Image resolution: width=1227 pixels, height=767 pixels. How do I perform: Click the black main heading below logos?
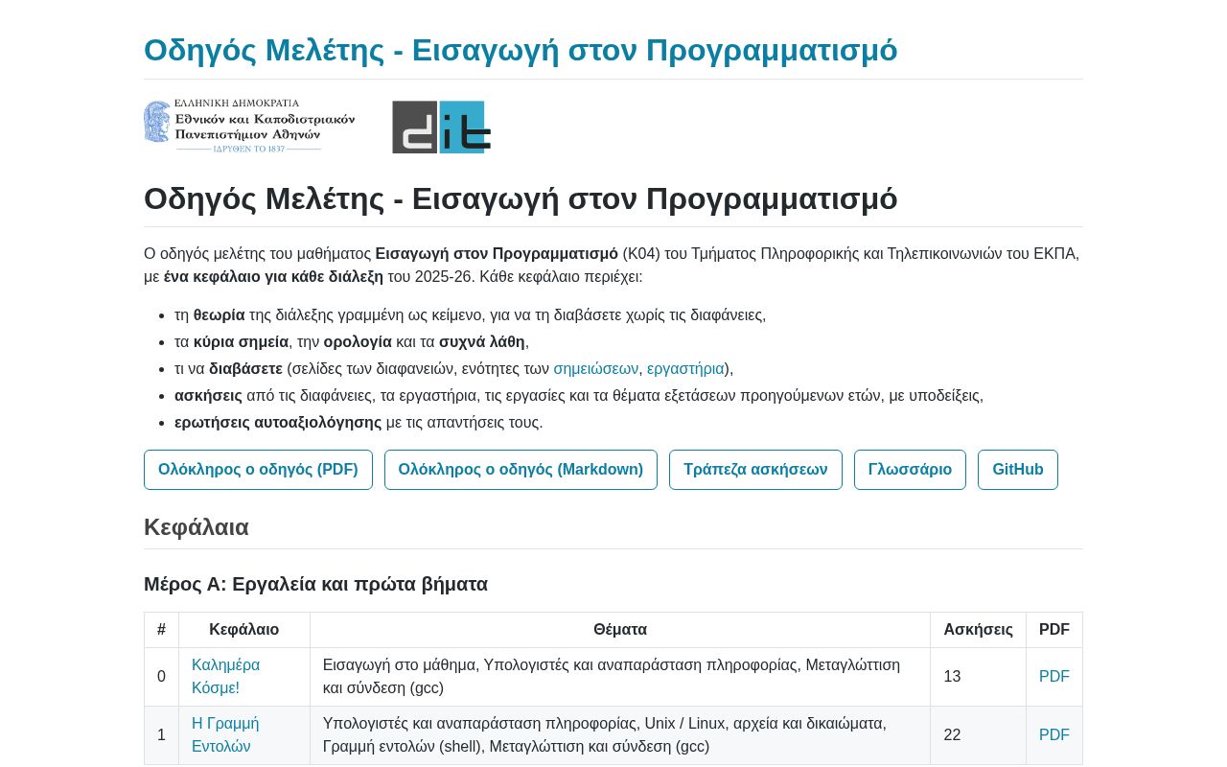click(x=521, y=198)
